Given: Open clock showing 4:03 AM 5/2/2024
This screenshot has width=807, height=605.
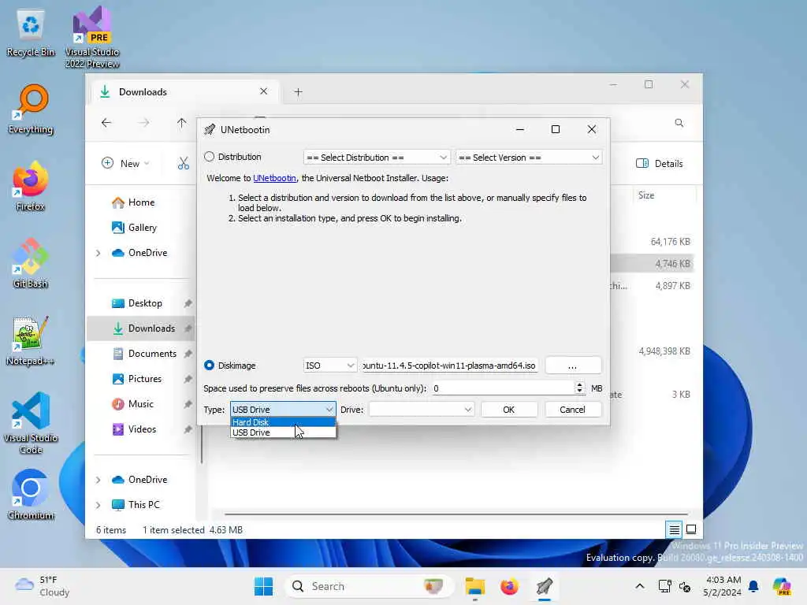Looking at the screenshot, I should (723, 586).
